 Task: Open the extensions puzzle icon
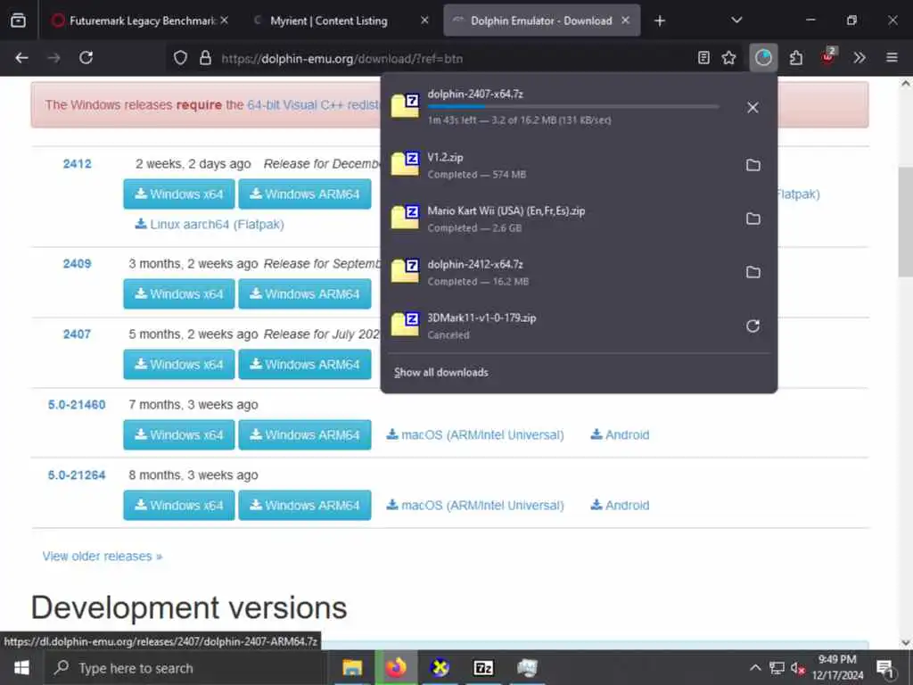tap(796, 58)
